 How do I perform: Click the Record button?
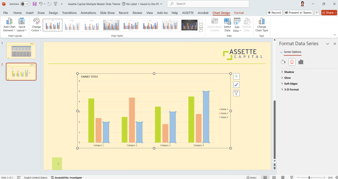click(x=275, y=13)
